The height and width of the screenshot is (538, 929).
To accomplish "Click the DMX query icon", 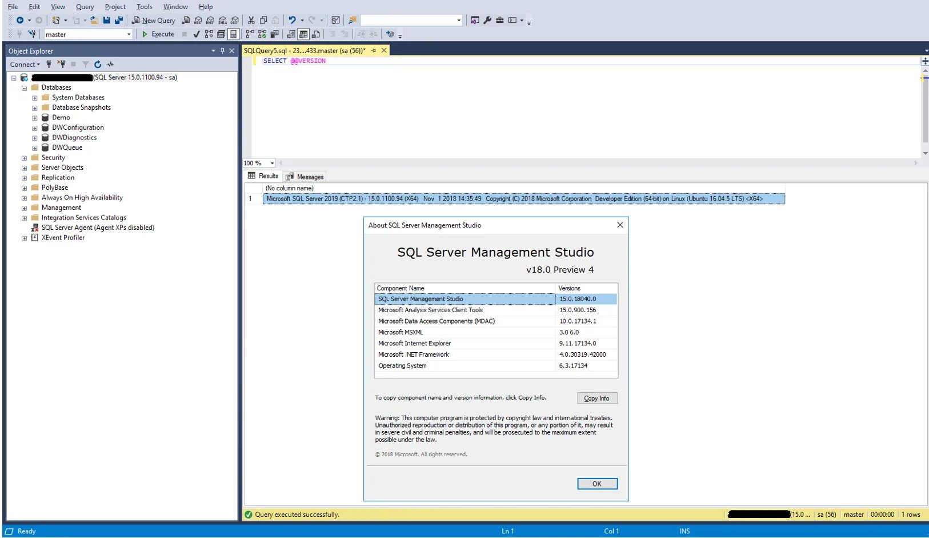I will click(x=210, y=20).
